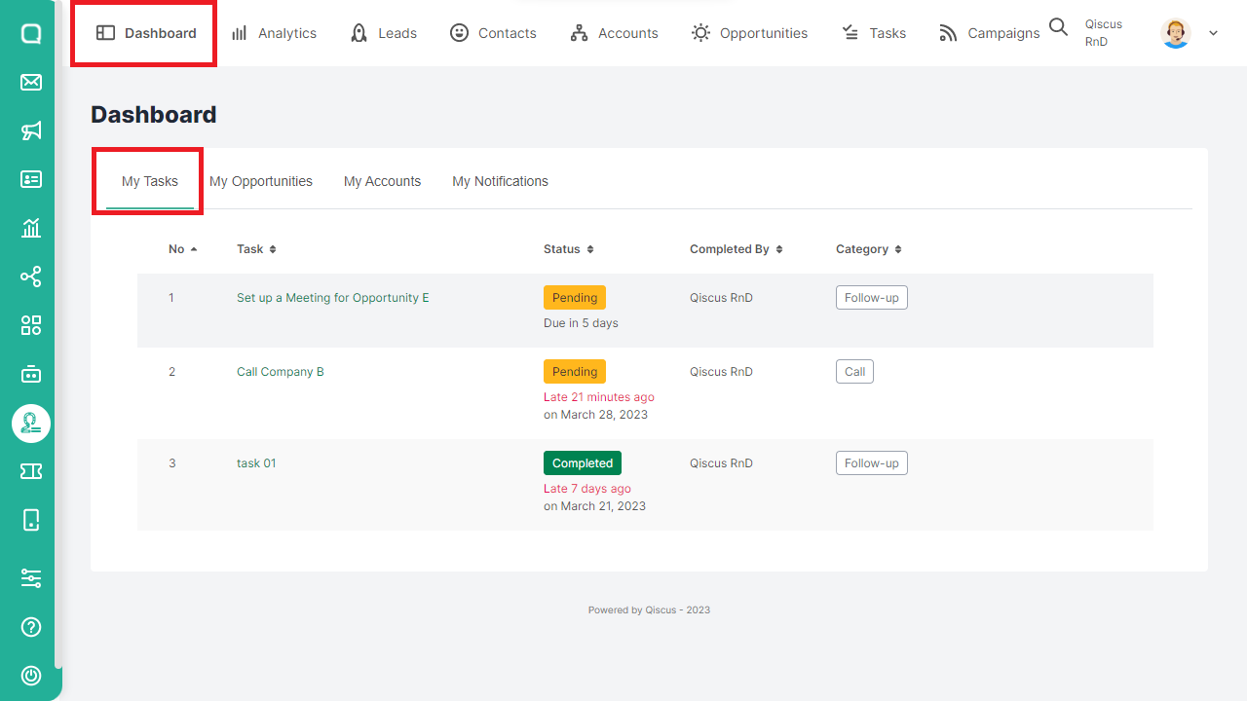Viewport: 1247px width, 701px height.
Task: Go to Leads in top navigation
Action: tap(383, 33)
